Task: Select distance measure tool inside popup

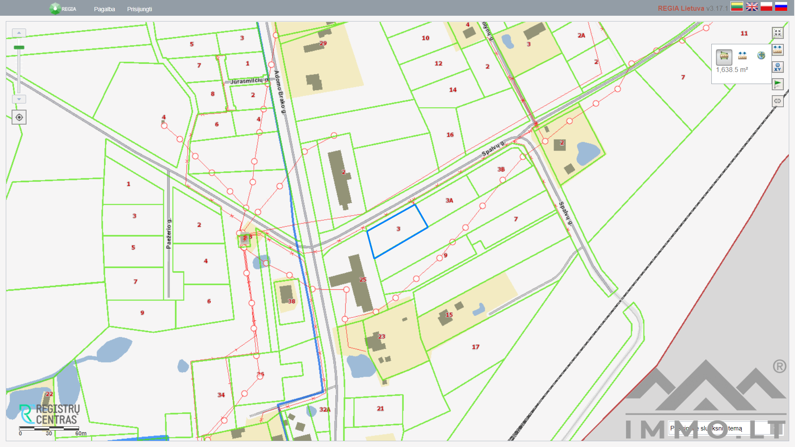Action: (x=742, y=55)
